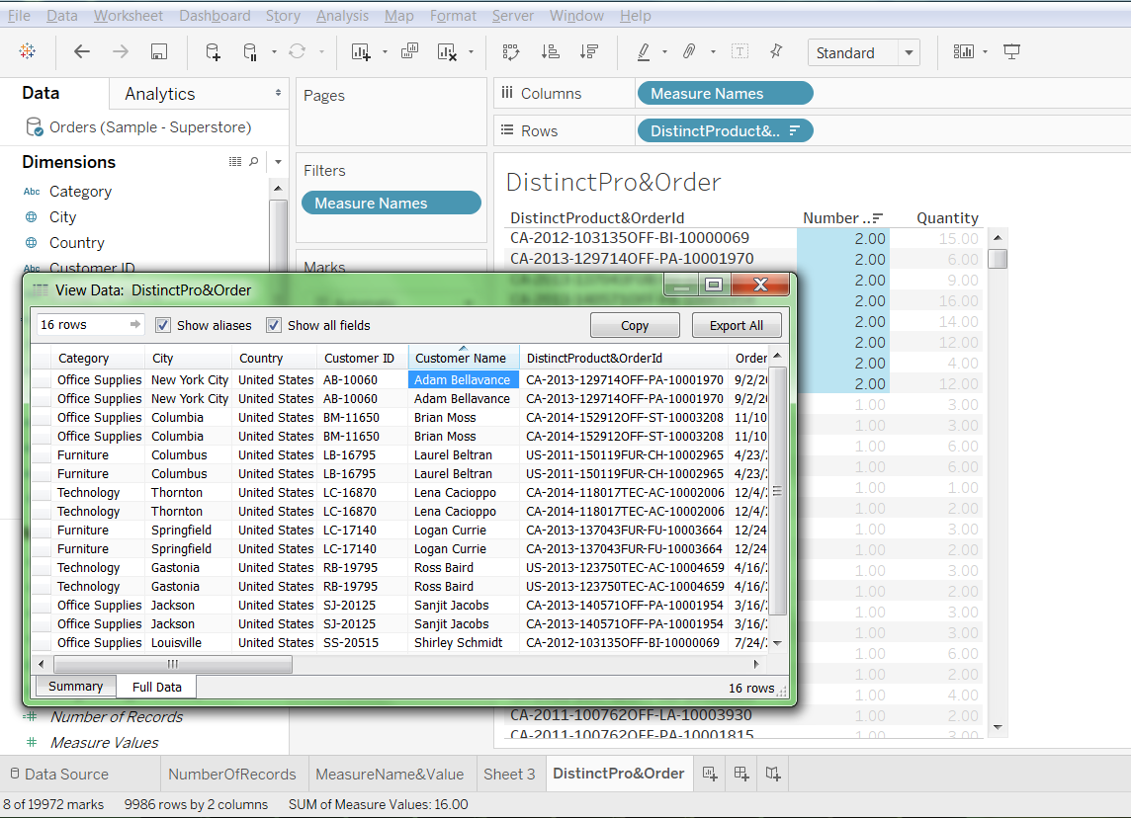Click the Clear Sheet icon
1131x818 pixels.
point(447,52)
